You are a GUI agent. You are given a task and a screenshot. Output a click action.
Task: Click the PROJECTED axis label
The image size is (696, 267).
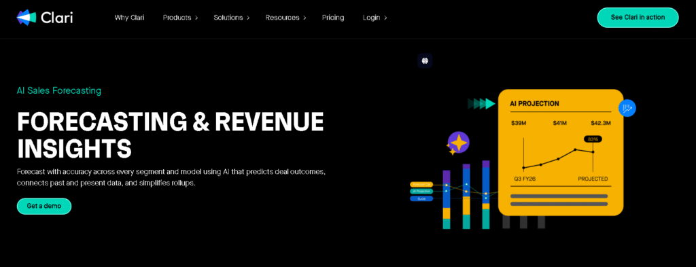click(593, 179)
